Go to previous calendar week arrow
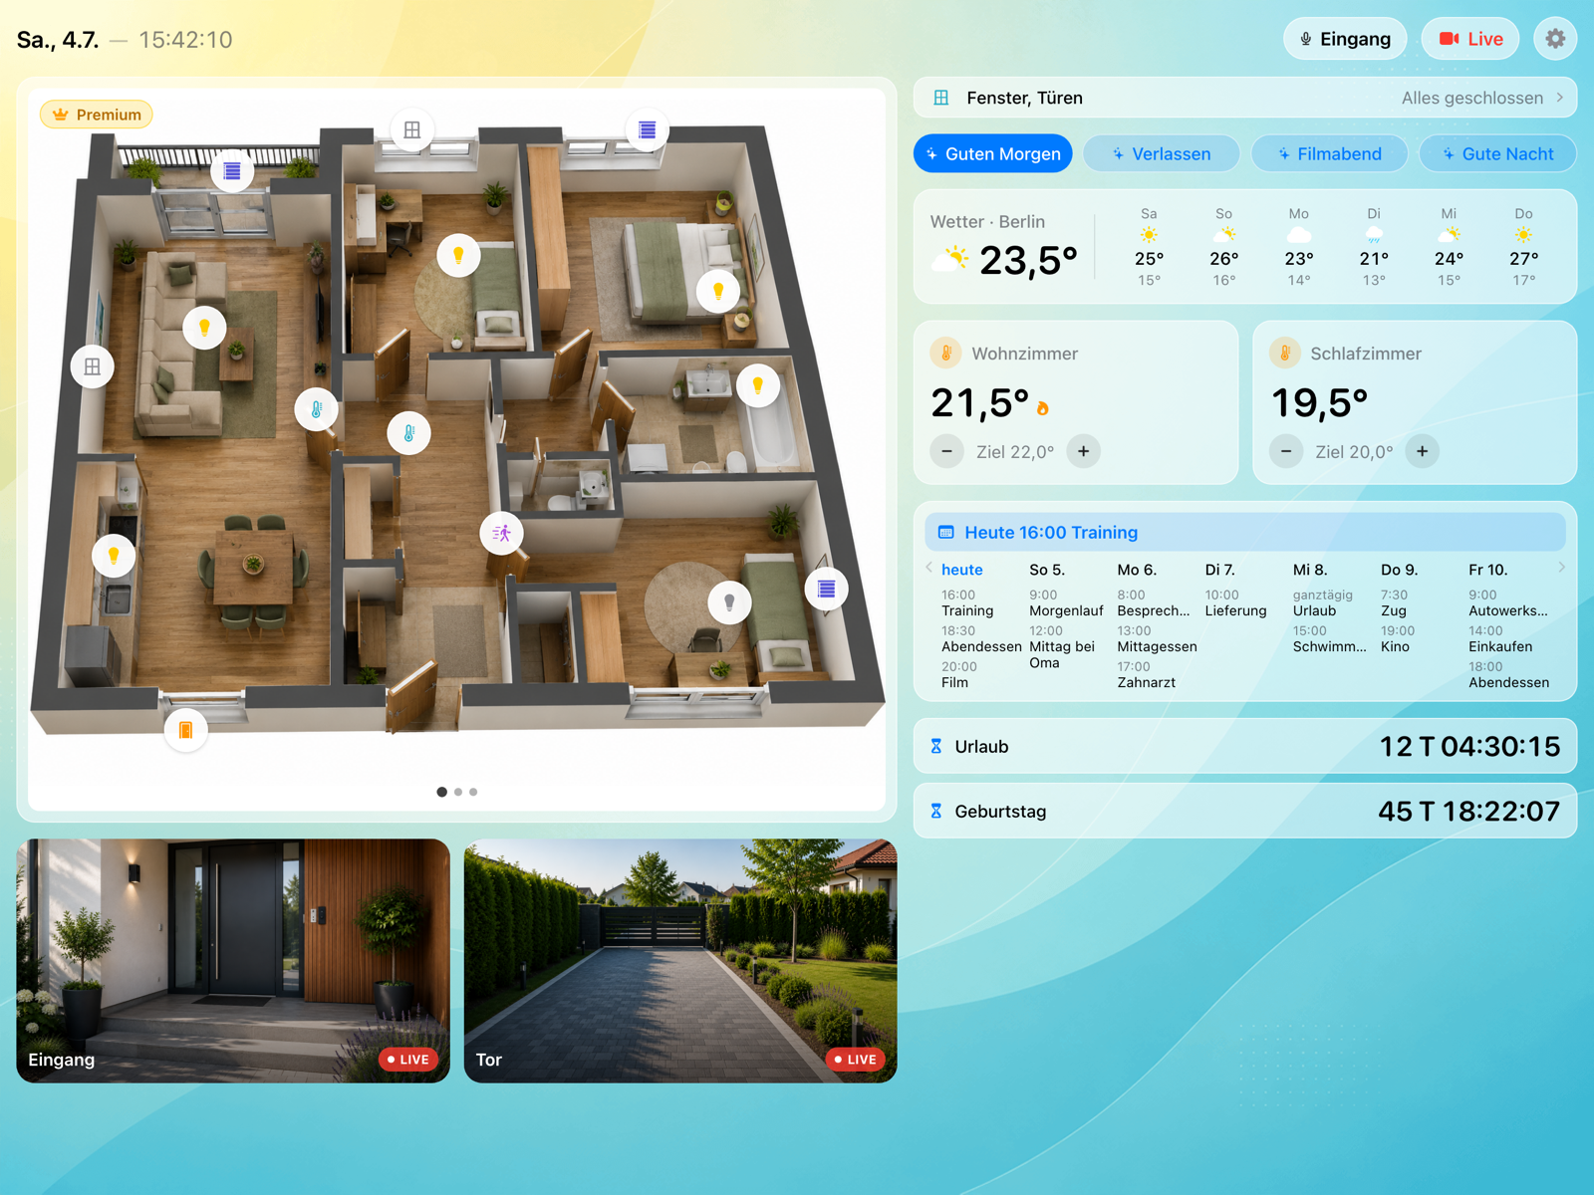Viewport: 1594px width, 1195px height. [929, 568]
